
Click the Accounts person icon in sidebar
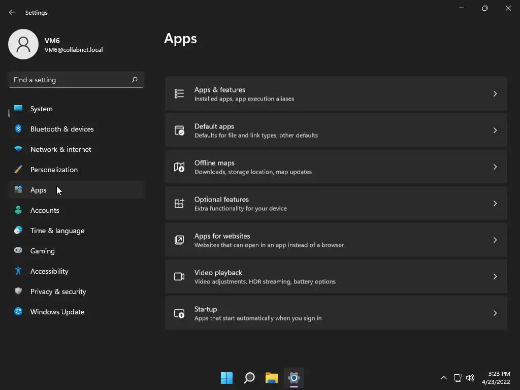coord(18,210)
